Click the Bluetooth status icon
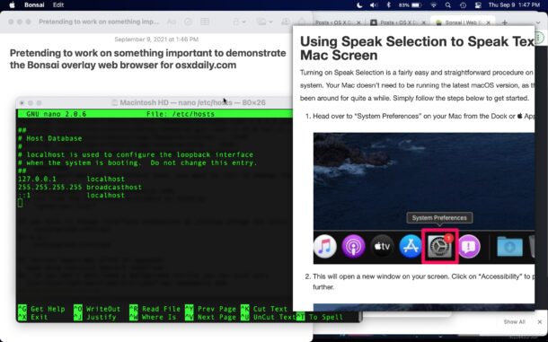 coord(388,4)
